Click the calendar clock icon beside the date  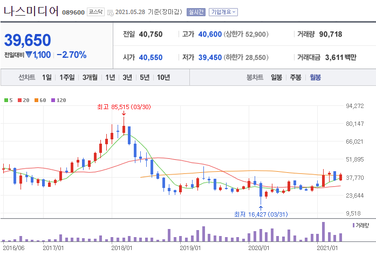click(x=110, y=13)
